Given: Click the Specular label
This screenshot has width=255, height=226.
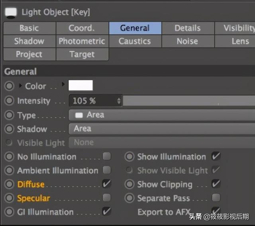Looking at the screenshot, I should pyautogui.click(x=33, y=198).
